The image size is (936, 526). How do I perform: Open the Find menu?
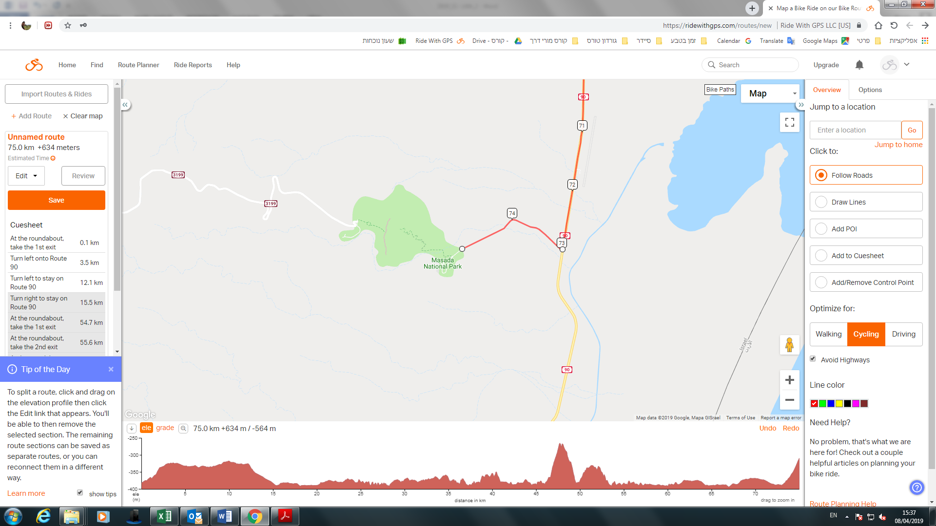click(x=97, y=65)
